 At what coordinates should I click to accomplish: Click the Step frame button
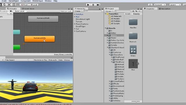click(98, 5)
